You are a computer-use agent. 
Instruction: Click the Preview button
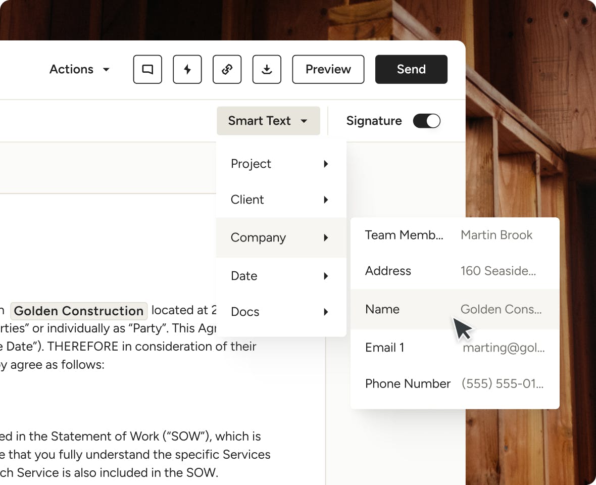coord(328,69)
